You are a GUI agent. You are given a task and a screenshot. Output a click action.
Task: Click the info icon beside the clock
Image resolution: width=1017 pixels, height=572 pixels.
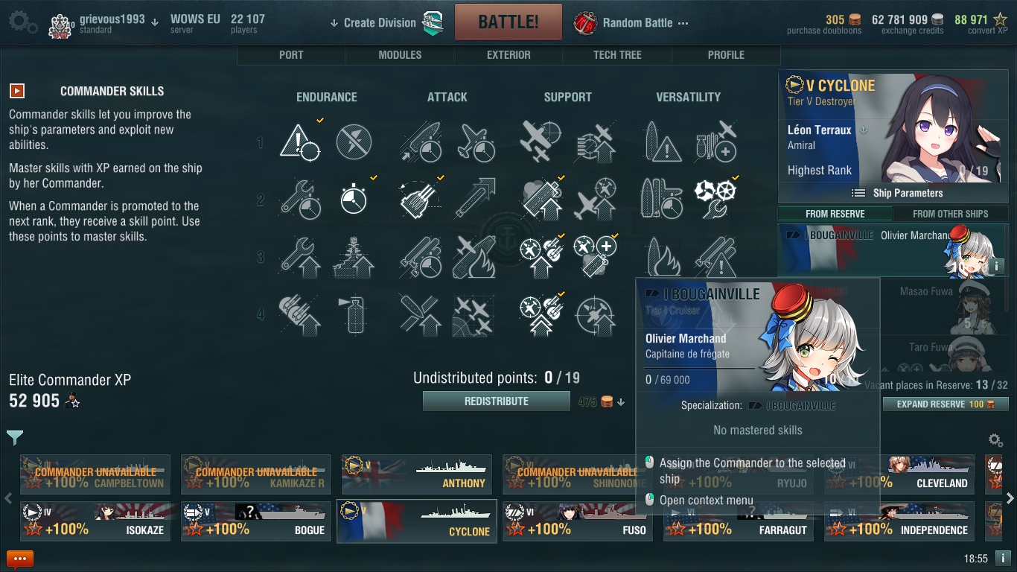(1003, 558)
